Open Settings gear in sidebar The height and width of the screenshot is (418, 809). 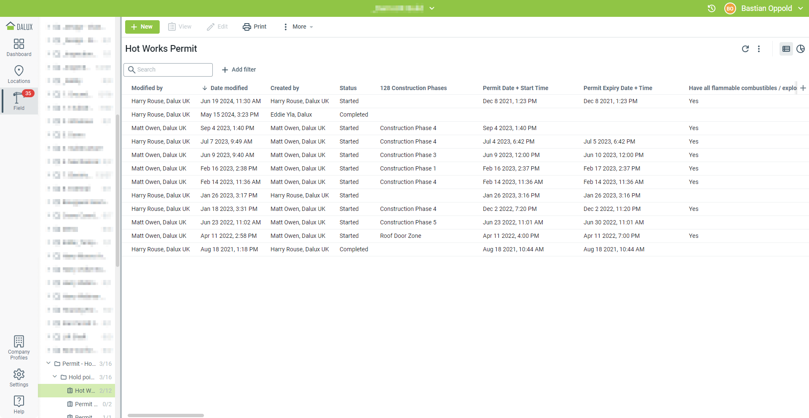pos(19,378)
